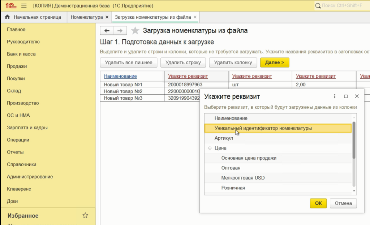Click the list scrollbar up arrow
Viewport: 370px width, 225px height.
click(354, 117)
